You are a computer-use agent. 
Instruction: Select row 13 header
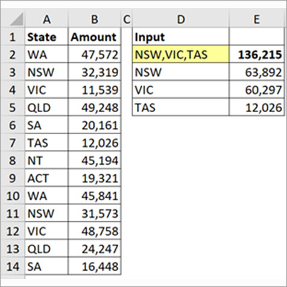[13, 249]
